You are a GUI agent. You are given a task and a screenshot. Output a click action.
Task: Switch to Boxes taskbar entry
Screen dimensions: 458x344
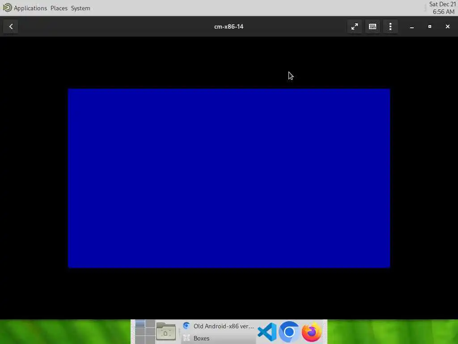pyautogui.click(x=218, y=338)
